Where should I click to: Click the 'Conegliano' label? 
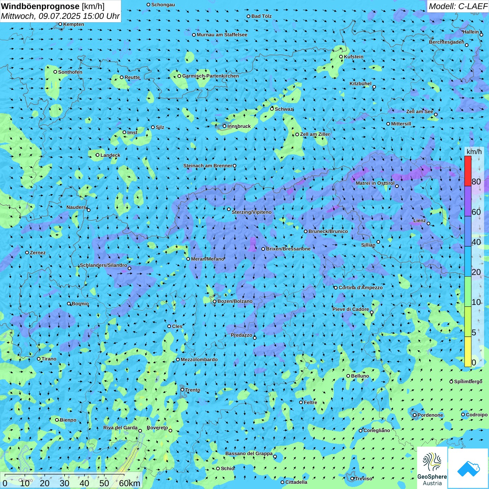(x=377, y=430)
